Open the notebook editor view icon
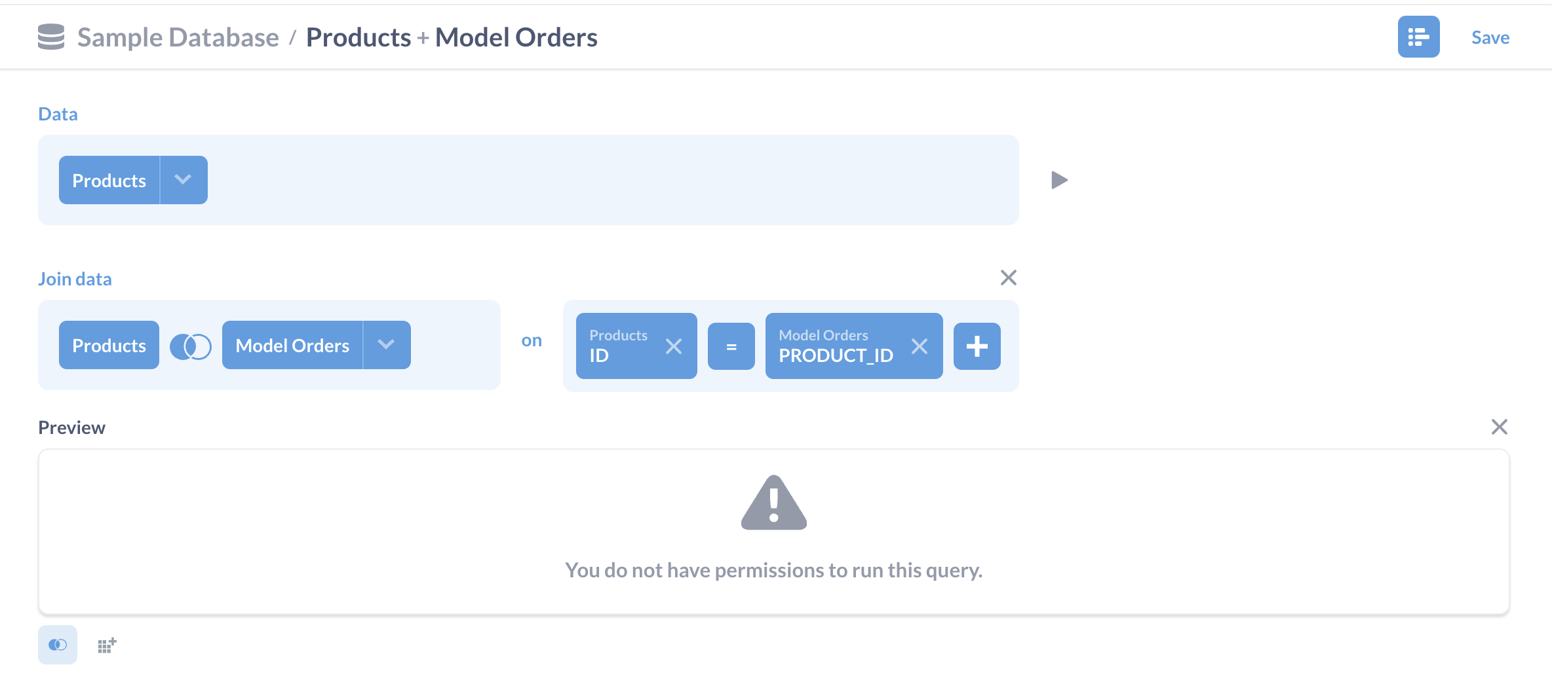The width and height of the screenshot is (1552, 686). [x=1418, y=37]
